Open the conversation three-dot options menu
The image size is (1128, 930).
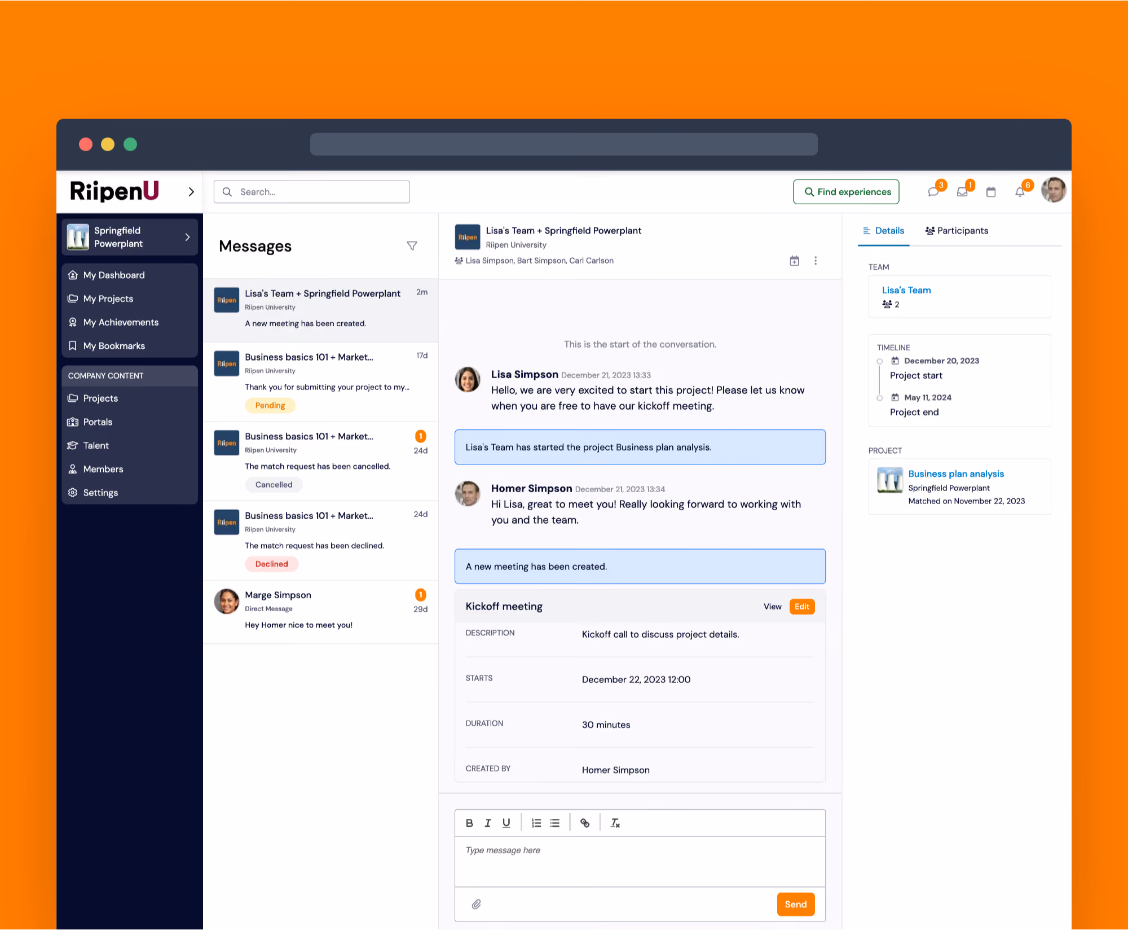click(816, 261)
